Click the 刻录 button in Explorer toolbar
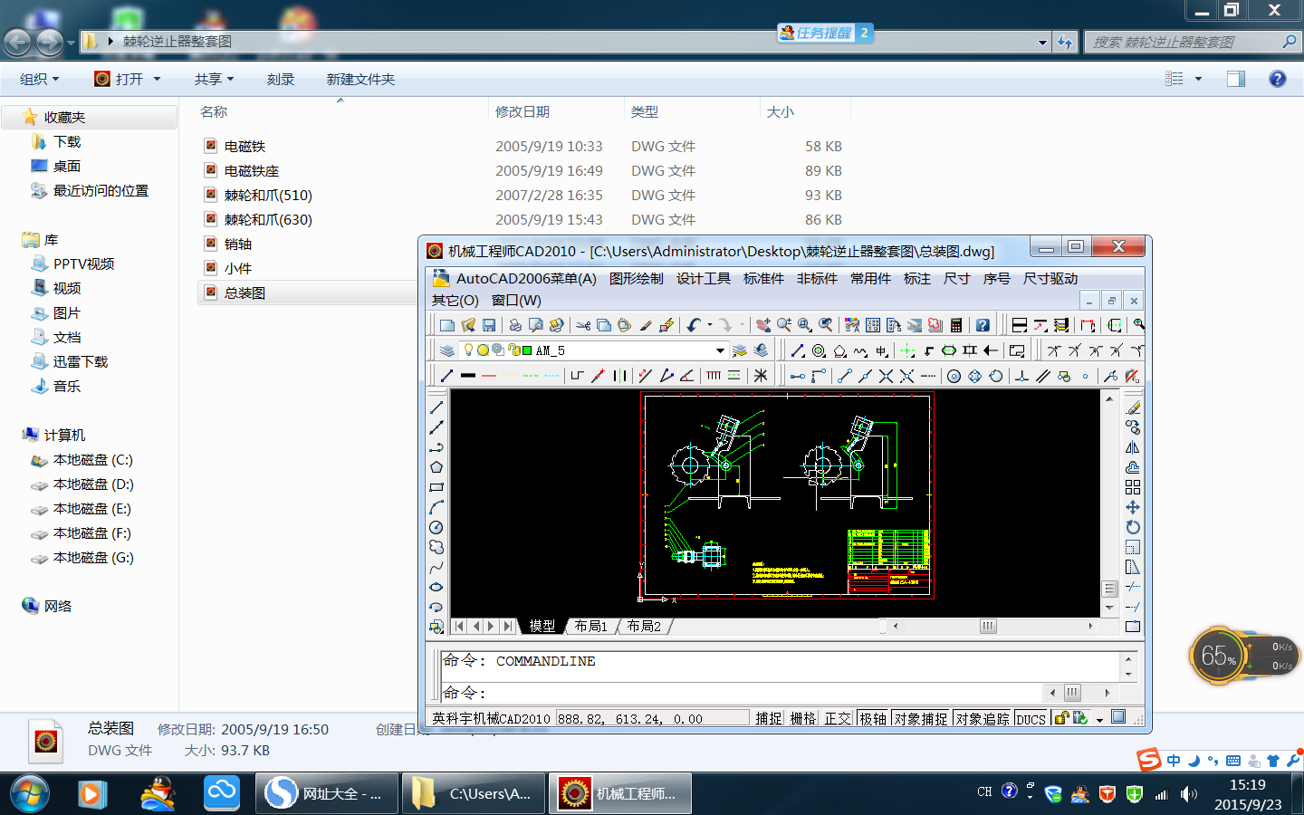 coord(281,80)
